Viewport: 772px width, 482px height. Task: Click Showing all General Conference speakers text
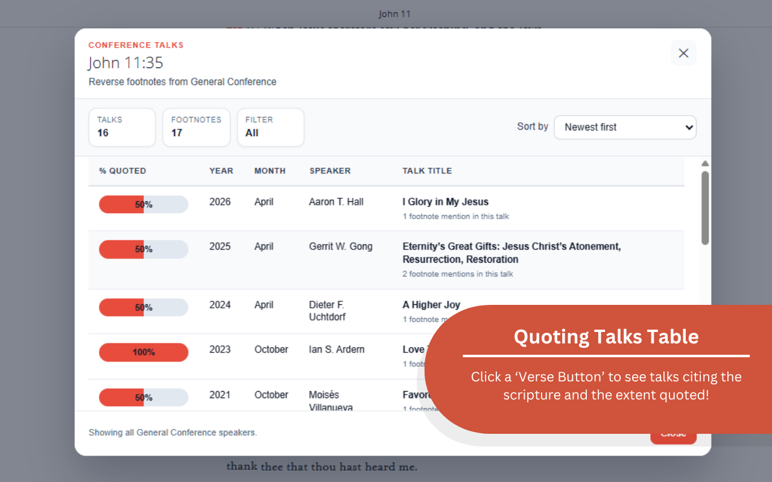point(172,433)
